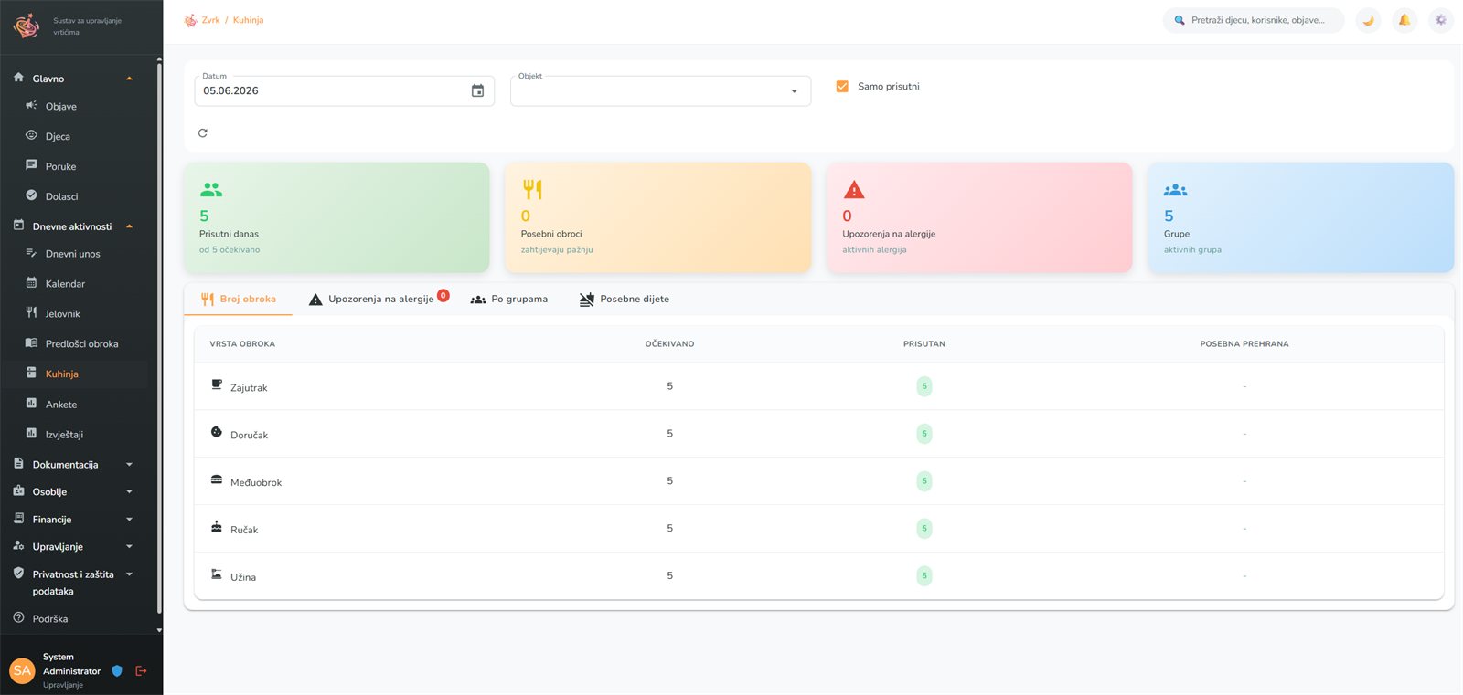Open settings gear icon in top bar
Image resolution: width=1463 pixels, height=695 pixels.
(x=1441, y=20)
